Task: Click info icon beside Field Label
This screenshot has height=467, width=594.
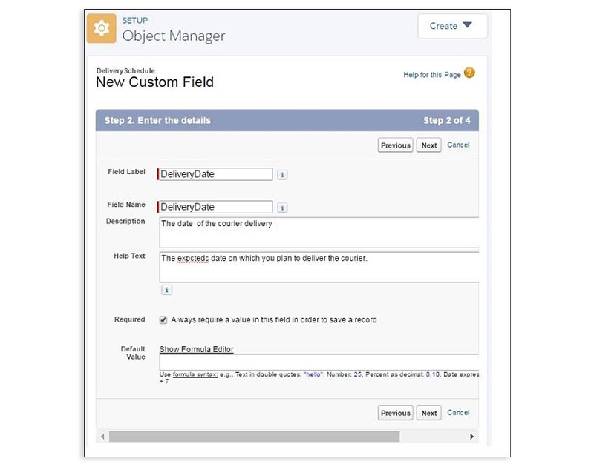Action: (x=282, y=175)
